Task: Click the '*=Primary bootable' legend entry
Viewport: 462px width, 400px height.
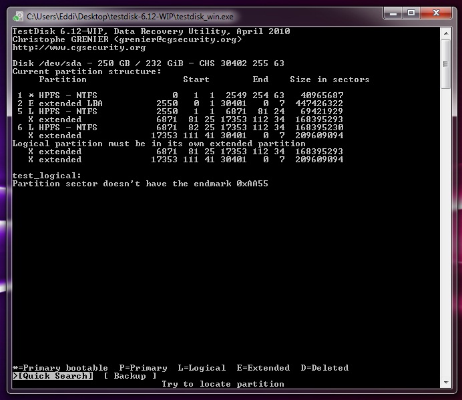Action: click(x=60, y=368)
